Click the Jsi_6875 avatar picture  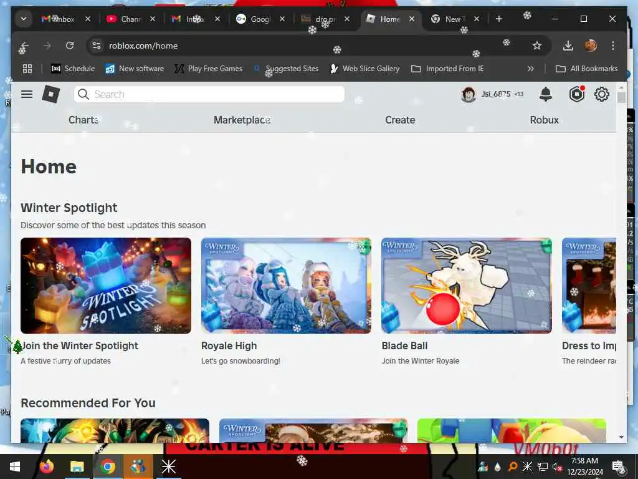click(x=469, y=95)
